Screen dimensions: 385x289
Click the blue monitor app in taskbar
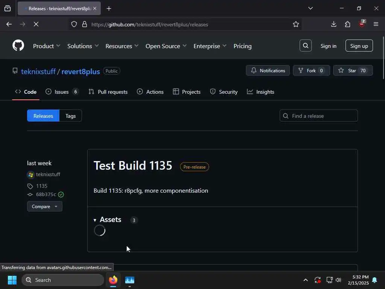(x=130, y=280)
